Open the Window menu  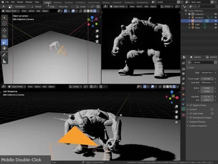point(29,2)
